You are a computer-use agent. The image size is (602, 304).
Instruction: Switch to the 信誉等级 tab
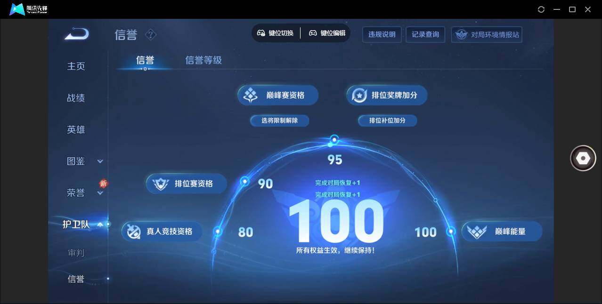[x=203, y=60]
